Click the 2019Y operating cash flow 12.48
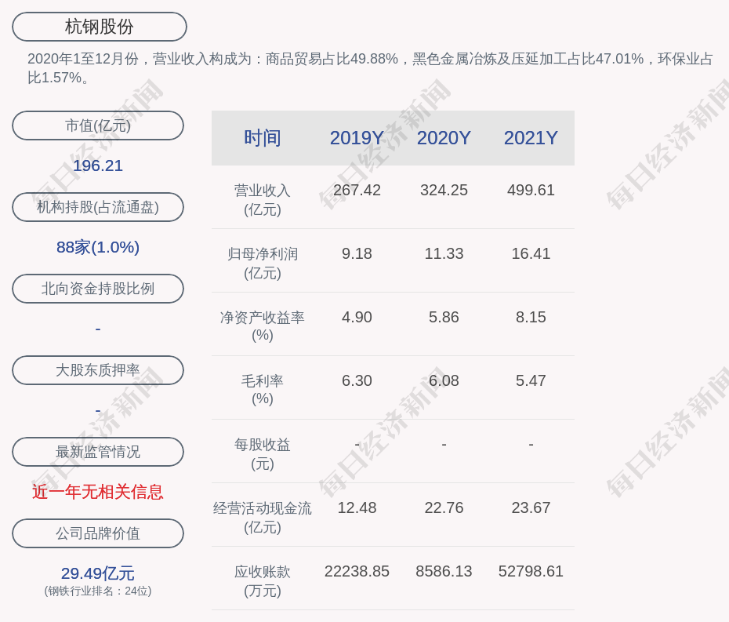729x622 pixels. click(357, 507)
